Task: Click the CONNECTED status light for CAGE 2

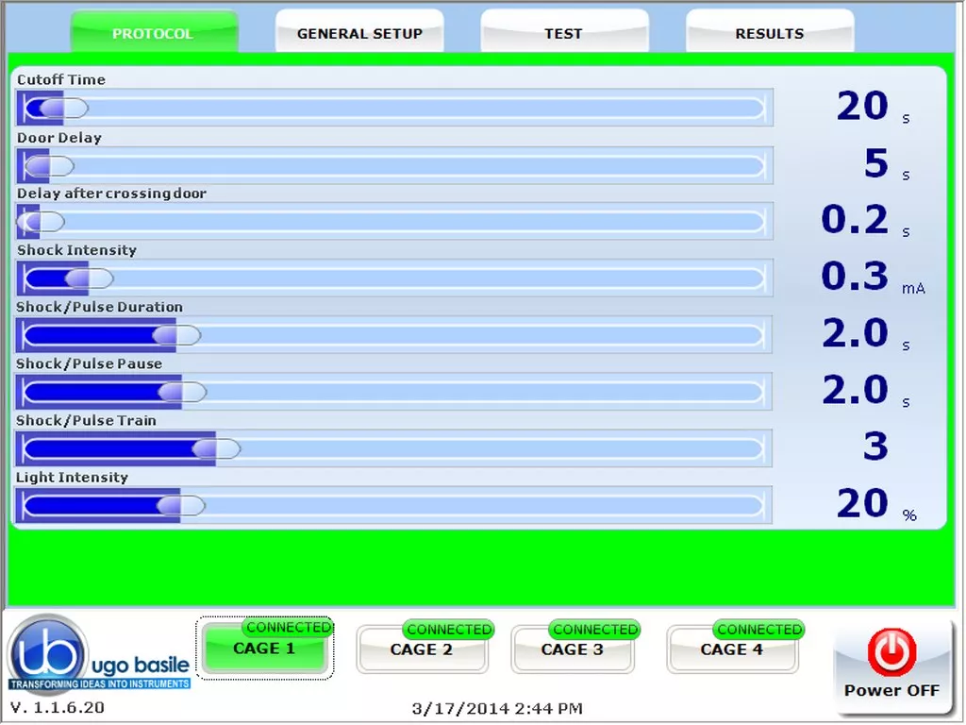Action: coord(449,629)
